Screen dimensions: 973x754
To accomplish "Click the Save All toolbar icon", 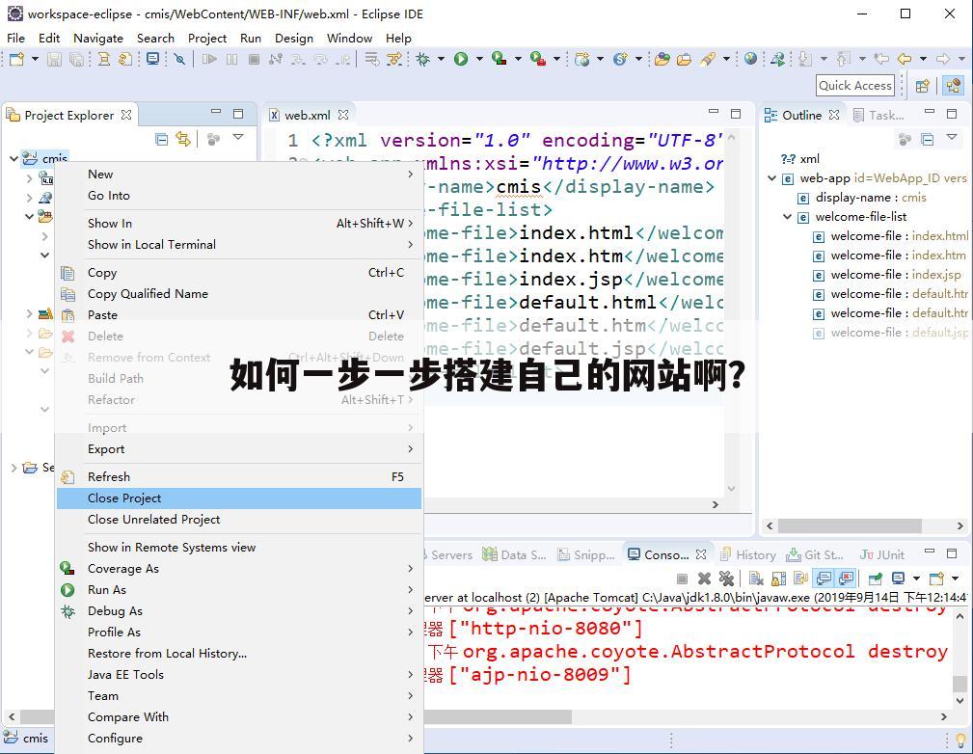I will point(76,59).
